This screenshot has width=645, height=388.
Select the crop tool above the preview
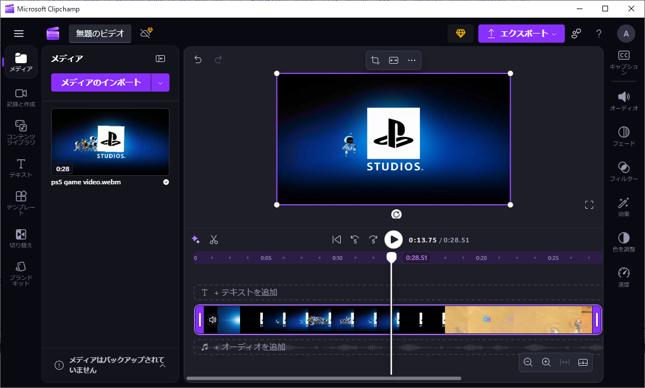tap(375, 60)
